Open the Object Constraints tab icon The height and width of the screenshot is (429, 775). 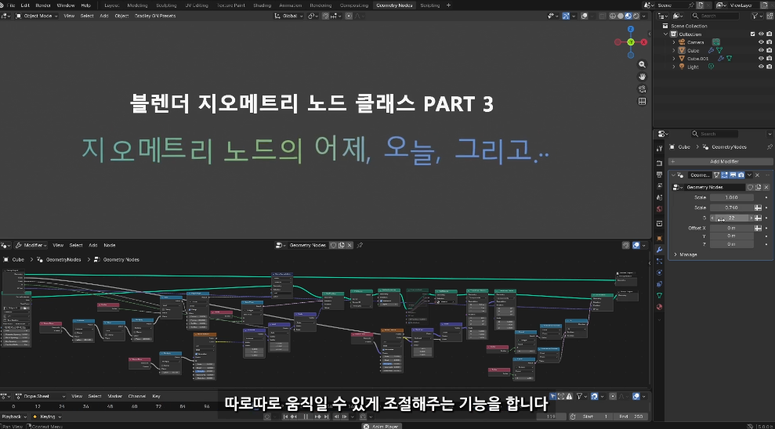pos(659,284)
